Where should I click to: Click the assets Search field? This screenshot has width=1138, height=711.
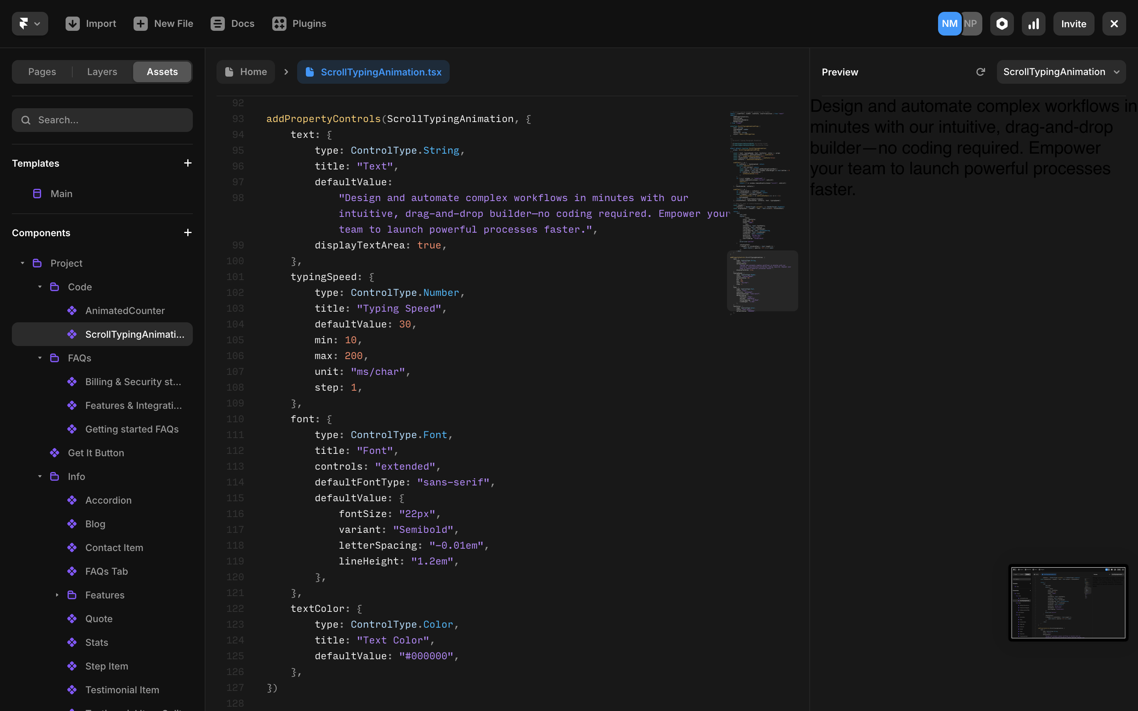click(102, 120)
